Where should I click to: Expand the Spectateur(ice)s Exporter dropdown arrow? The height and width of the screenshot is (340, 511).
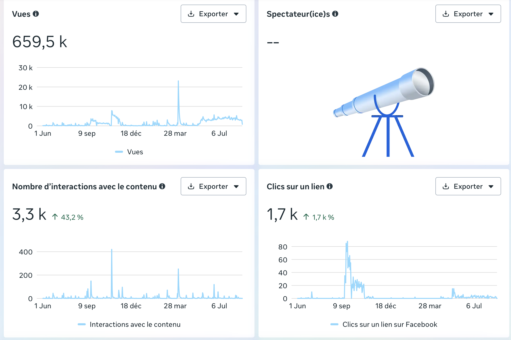491,14
